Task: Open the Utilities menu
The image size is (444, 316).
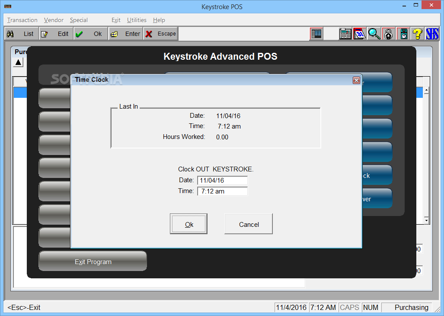Action: [x=137, y=20]
